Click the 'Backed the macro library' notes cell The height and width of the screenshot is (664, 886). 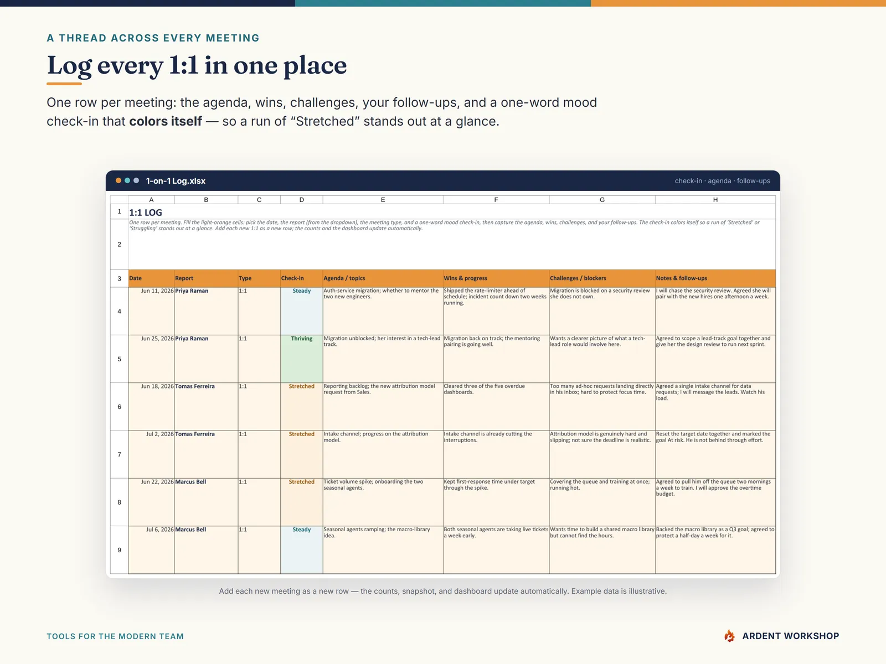[715, 549]
